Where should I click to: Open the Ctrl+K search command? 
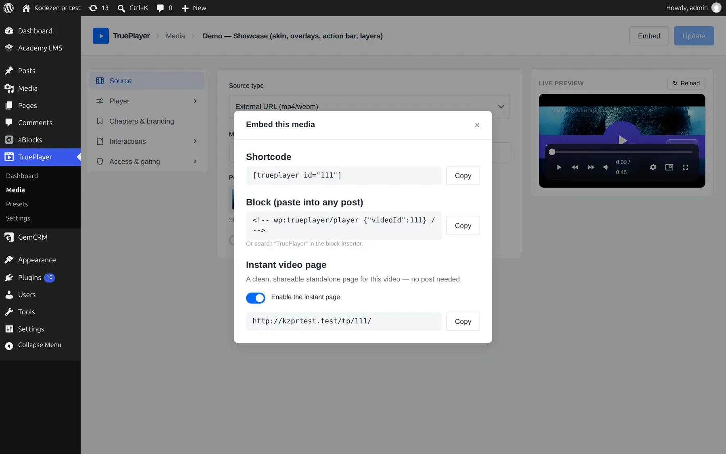(x=133, y=8)
